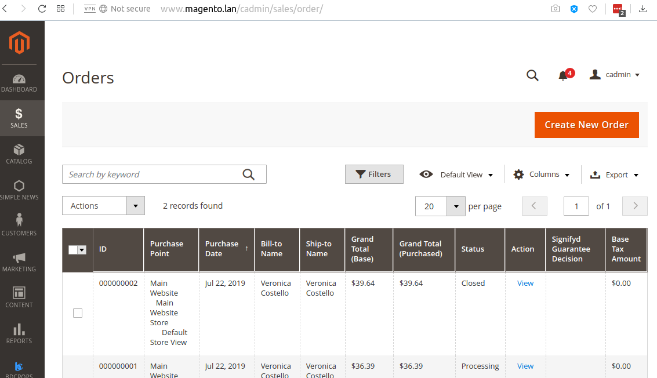Expand the Columns dropdown
Screen dimensions: 657x378
(x=542, y=175)
